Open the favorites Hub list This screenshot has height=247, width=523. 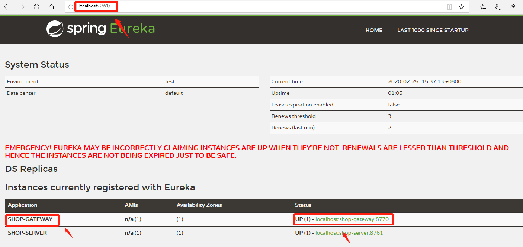[482, 6]
